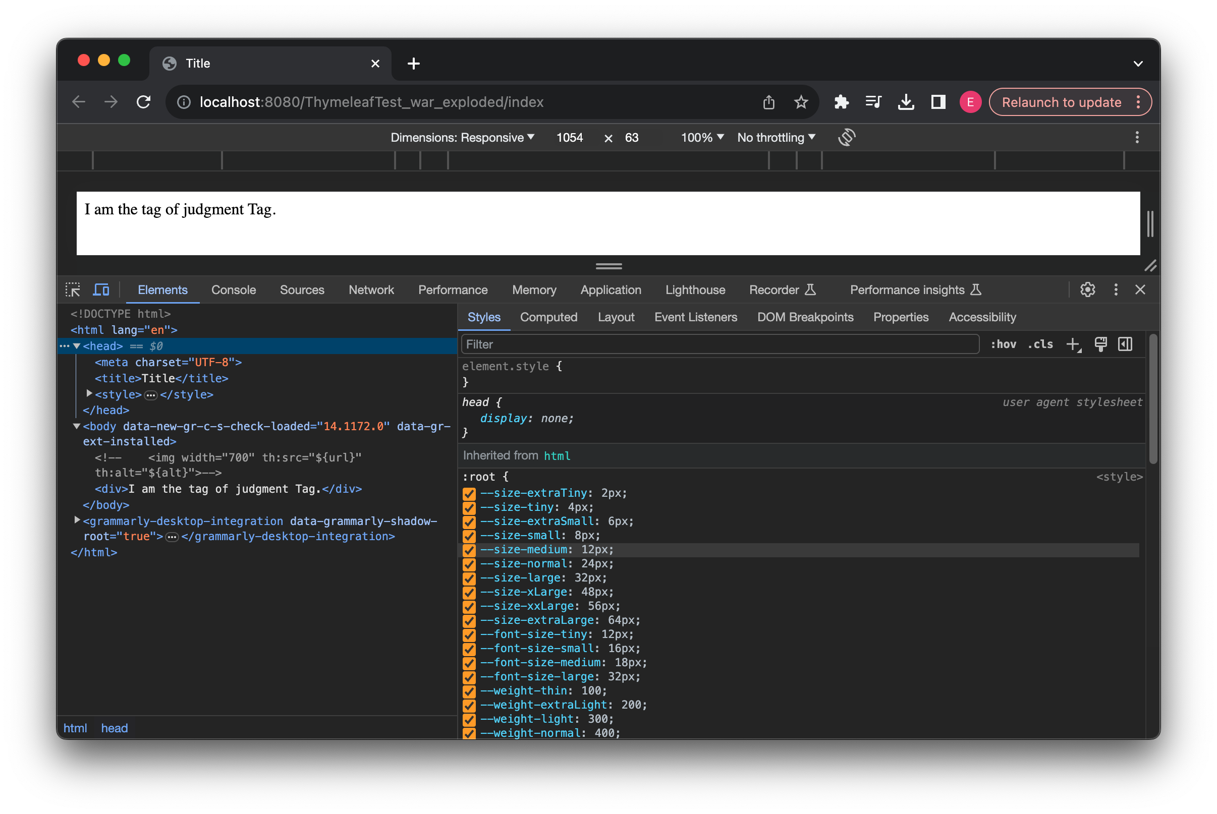Click the Filter styles input field

pyautogui.click(x=721, y=343)
